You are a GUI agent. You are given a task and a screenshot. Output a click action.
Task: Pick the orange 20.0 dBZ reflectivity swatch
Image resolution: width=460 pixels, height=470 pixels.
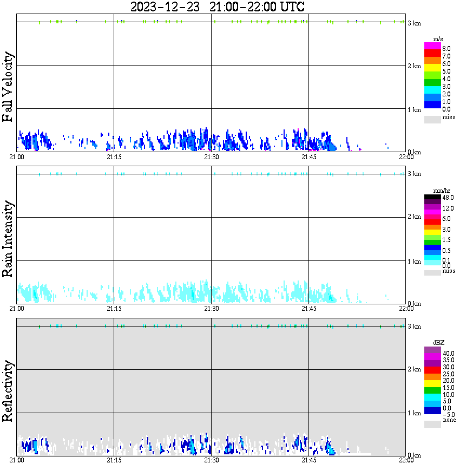coord(432,377)
